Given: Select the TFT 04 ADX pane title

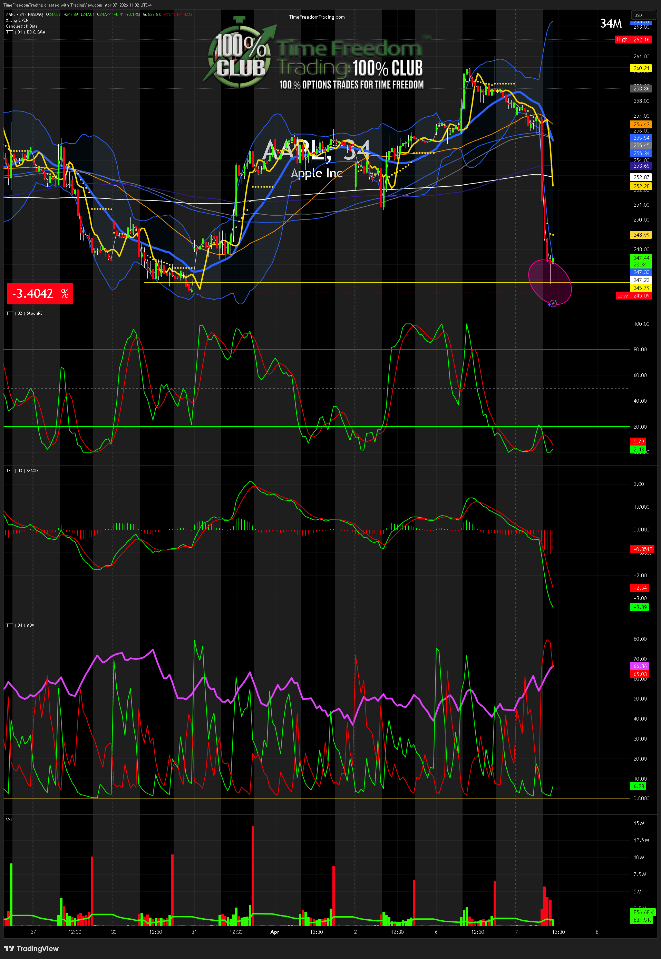Looking at the screenshot, I should pos(20,625).
